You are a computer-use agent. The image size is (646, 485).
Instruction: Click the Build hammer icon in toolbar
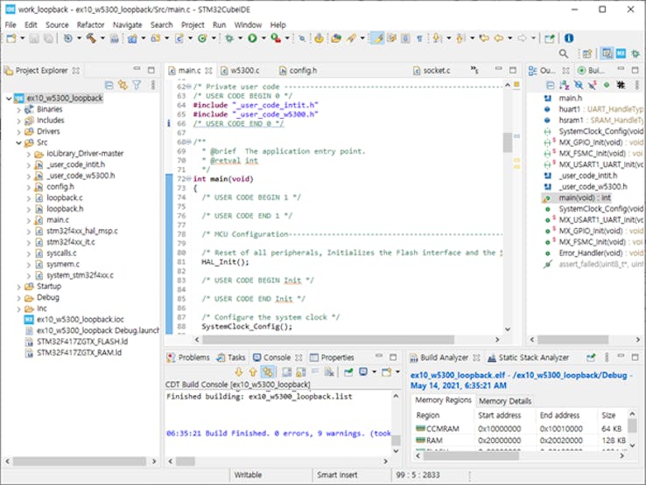(x=92, y=38)
